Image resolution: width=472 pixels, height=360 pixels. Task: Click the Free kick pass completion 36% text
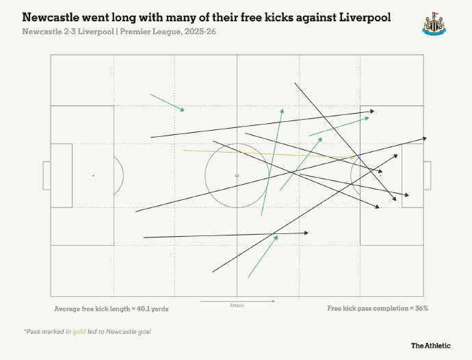click(378, 308)
